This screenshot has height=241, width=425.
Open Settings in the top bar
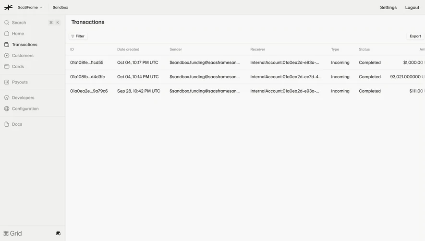coord(388,7)
